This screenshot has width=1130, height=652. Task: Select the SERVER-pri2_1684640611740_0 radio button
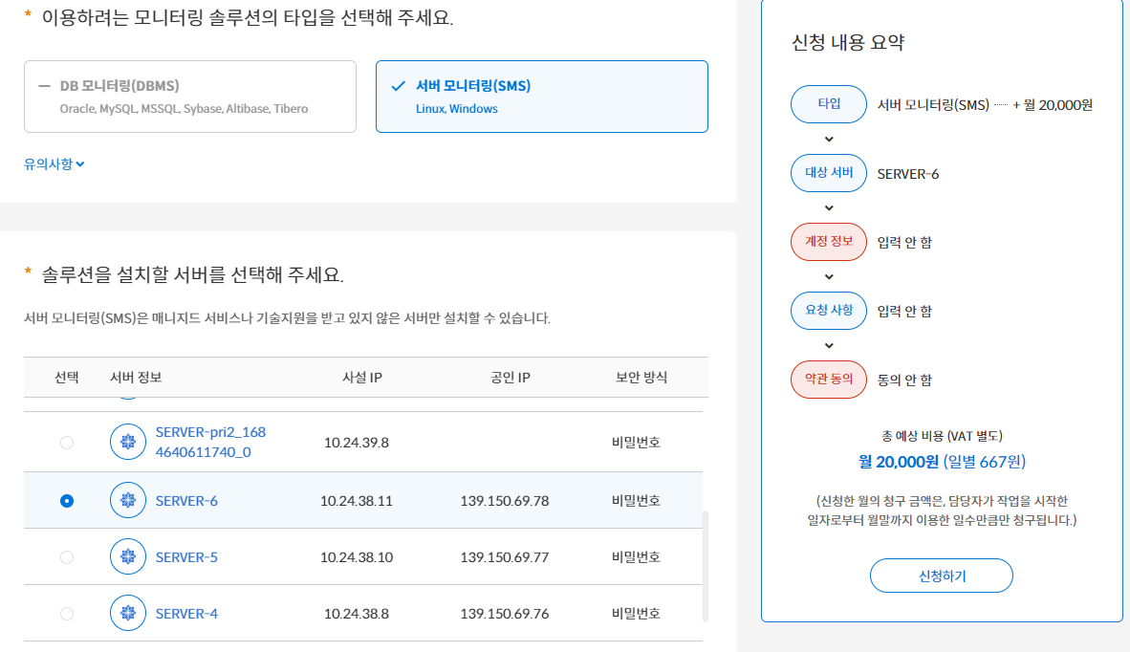coord(64,442)
